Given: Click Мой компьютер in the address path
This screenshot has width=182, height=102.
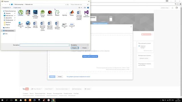Looking at the screenshot, I should click(19, 5).
